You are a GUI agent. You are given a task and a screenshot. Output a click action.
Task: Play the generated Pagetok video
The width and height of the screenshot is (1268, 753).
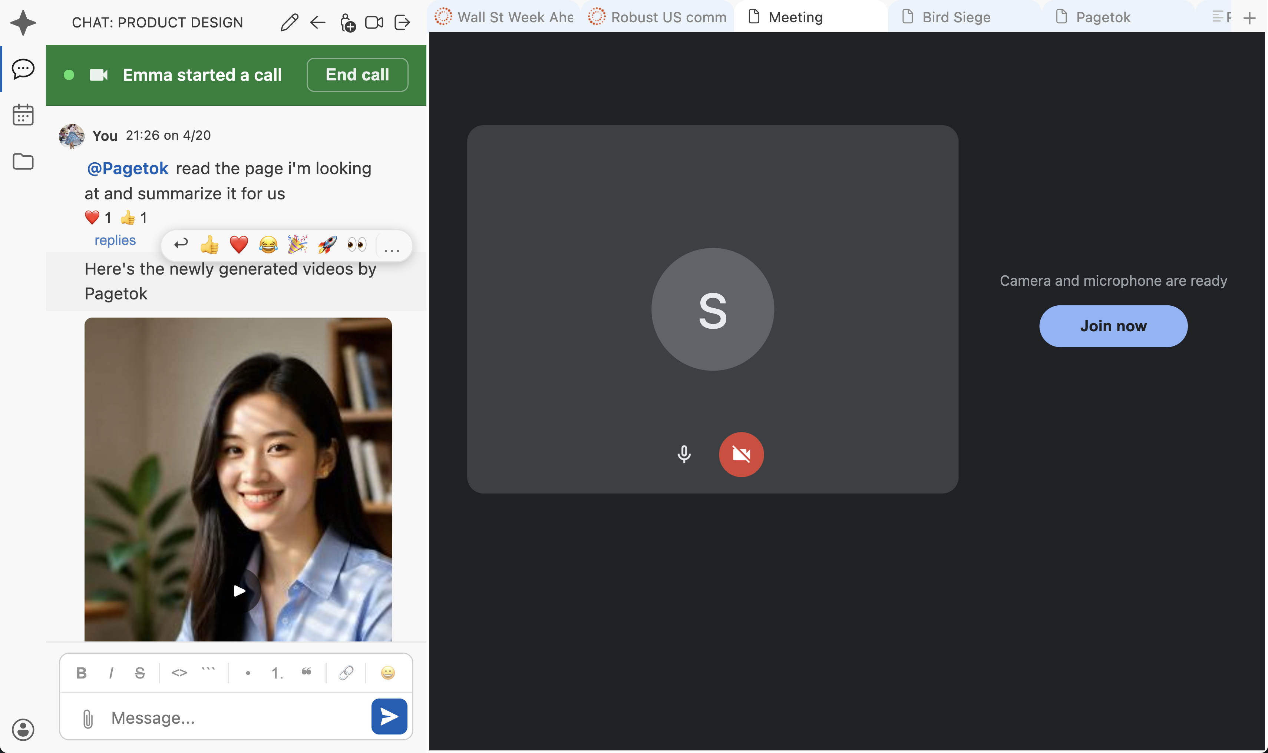tap(238, 590)
